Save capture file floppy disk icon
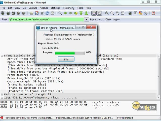Screen dimensions: 161x121 click(37, 13)
